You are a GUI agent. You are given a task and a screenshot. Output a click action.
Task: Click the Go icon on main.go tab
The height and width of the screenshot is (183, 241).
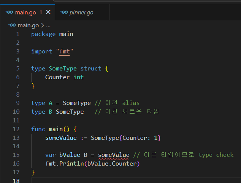[9, 13]
